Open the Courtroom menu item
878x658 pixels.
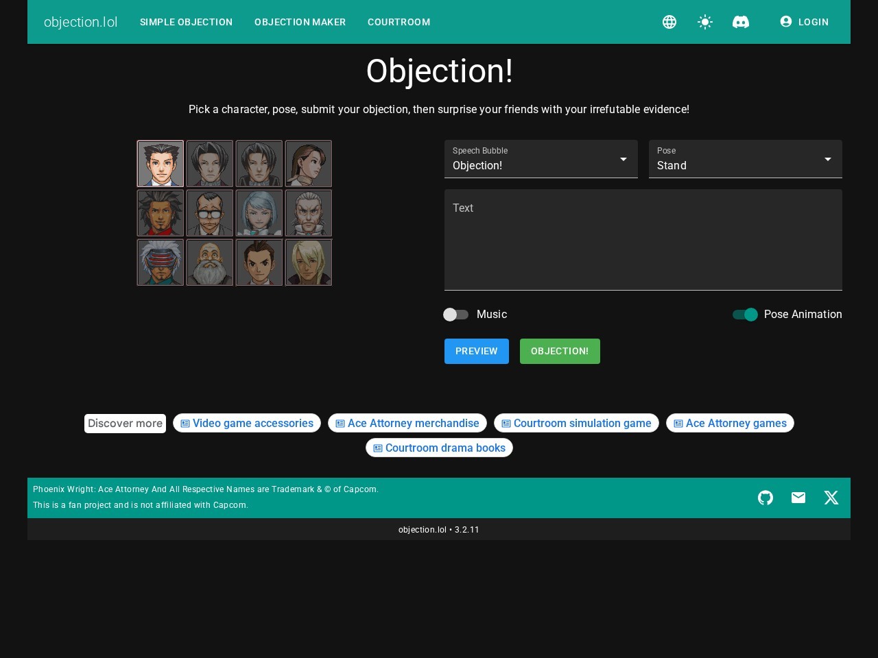click(x=399, y=22)
